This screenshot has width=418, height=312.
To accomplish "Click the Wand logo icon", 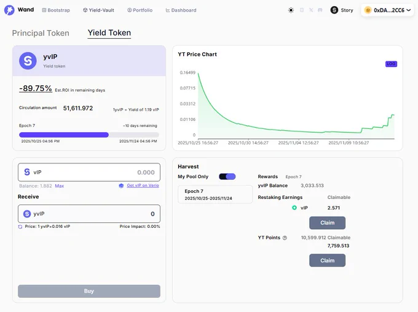I will [9, 10].
